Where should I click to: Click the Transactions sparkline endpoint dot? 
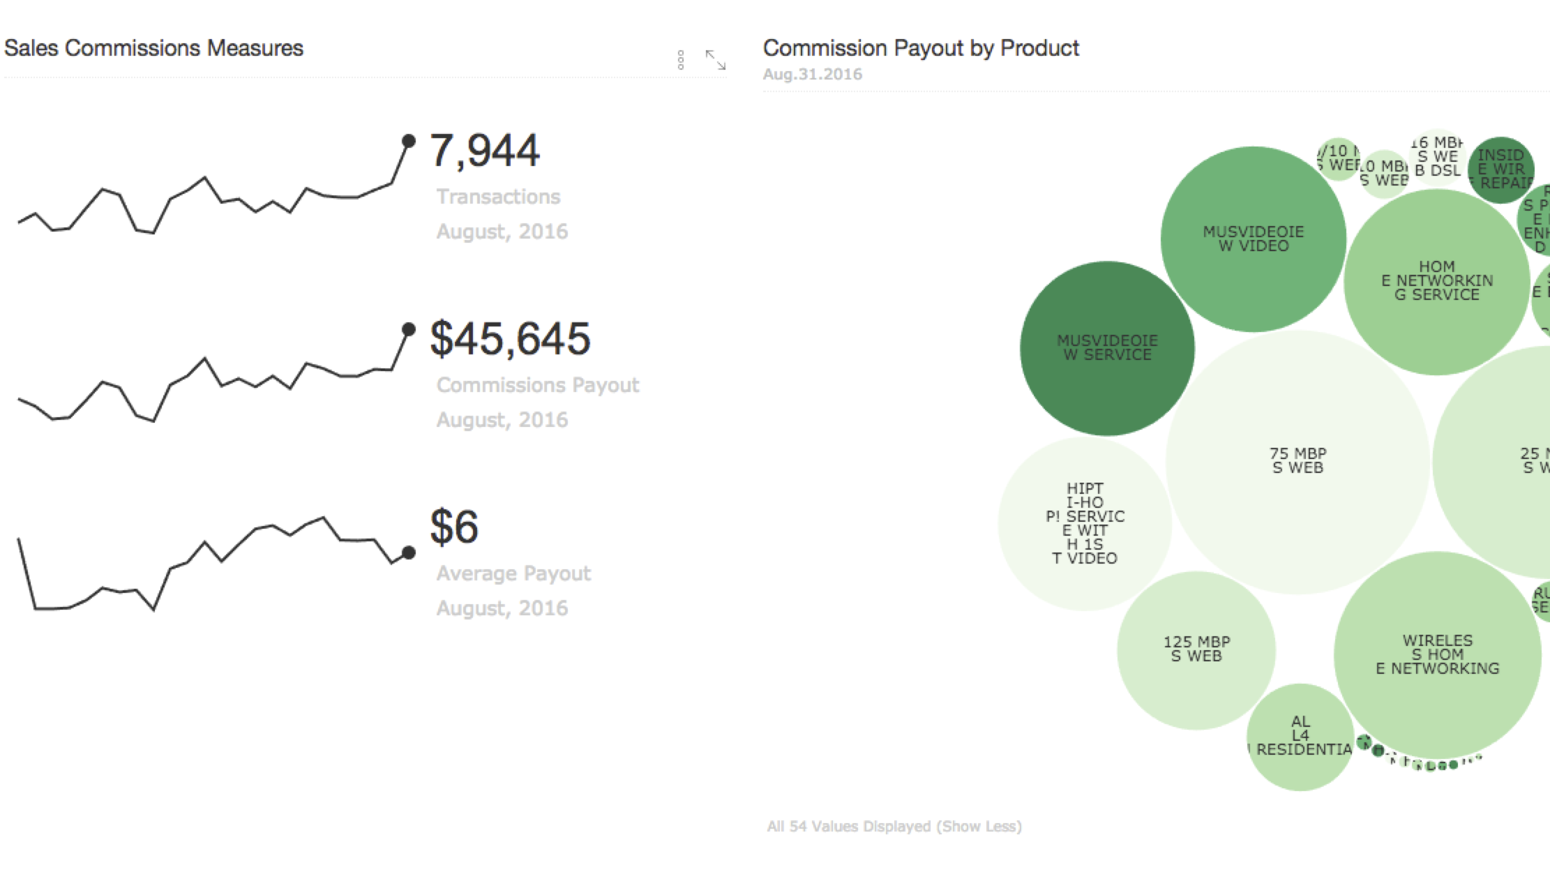click(409, 141)
